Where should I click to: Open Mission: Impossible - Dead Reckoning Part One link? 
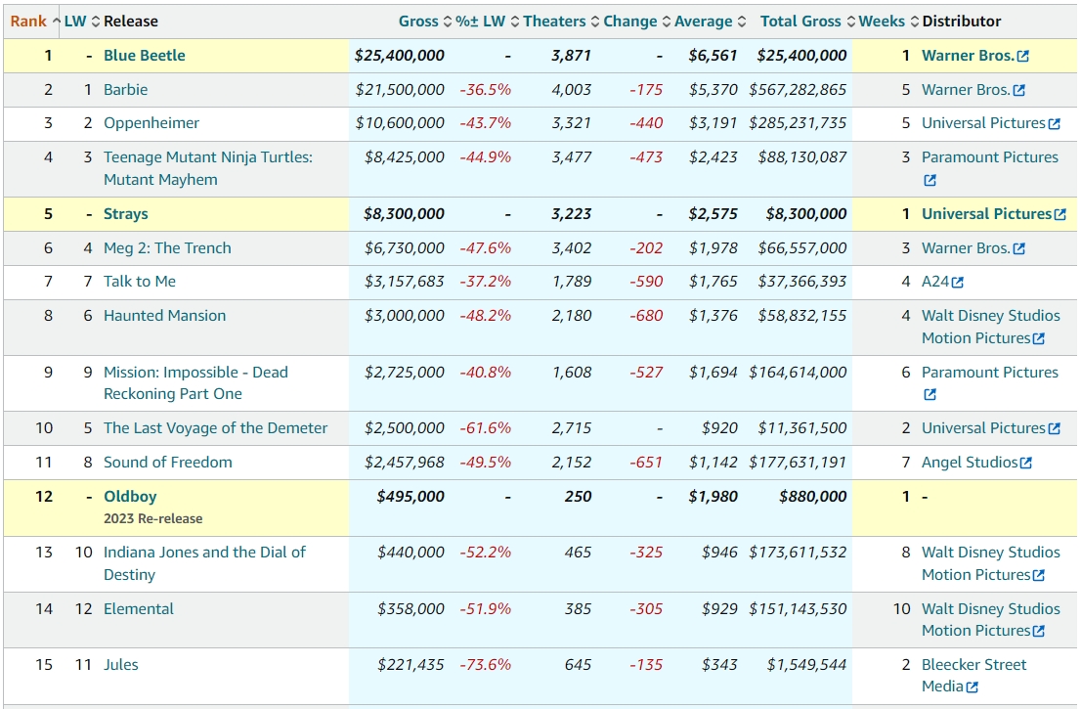pyautogui.click(x=195, y=382)
